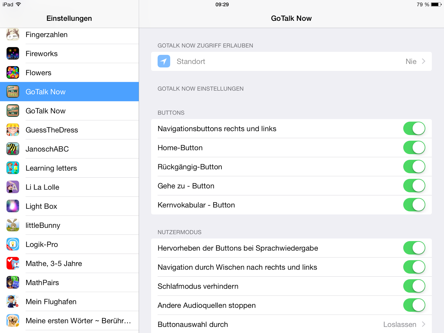Select the Light Box label
This screenshot has height=333, width=444.
click(x=41, y=206)
